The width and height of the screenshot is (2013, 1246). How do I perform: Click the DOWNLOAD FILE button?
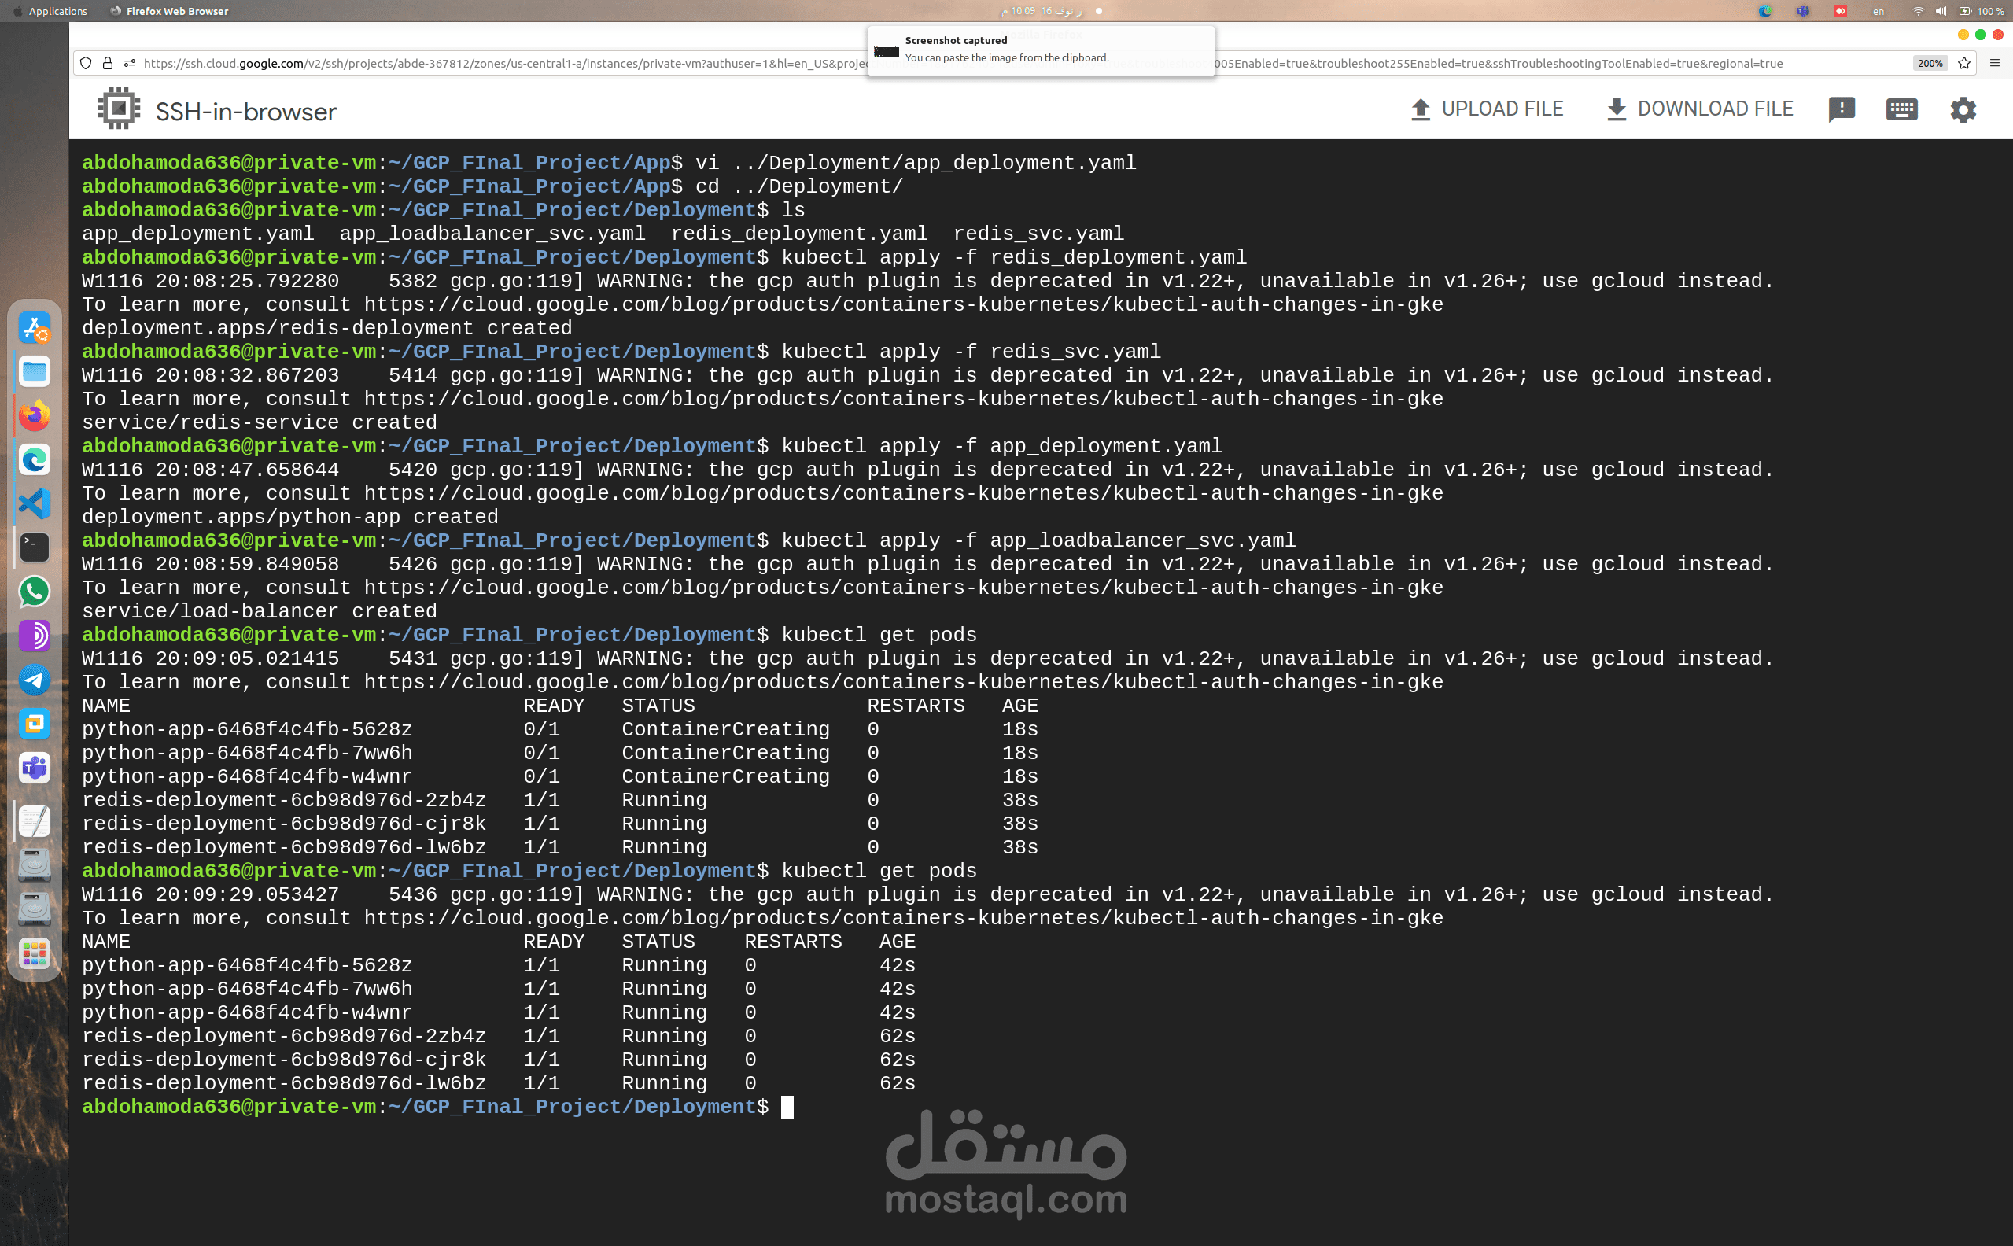tap(1699, 109)
